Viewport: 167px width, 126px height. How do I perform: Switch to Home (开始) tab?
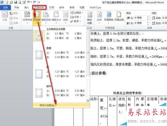(x=16, y=7)
